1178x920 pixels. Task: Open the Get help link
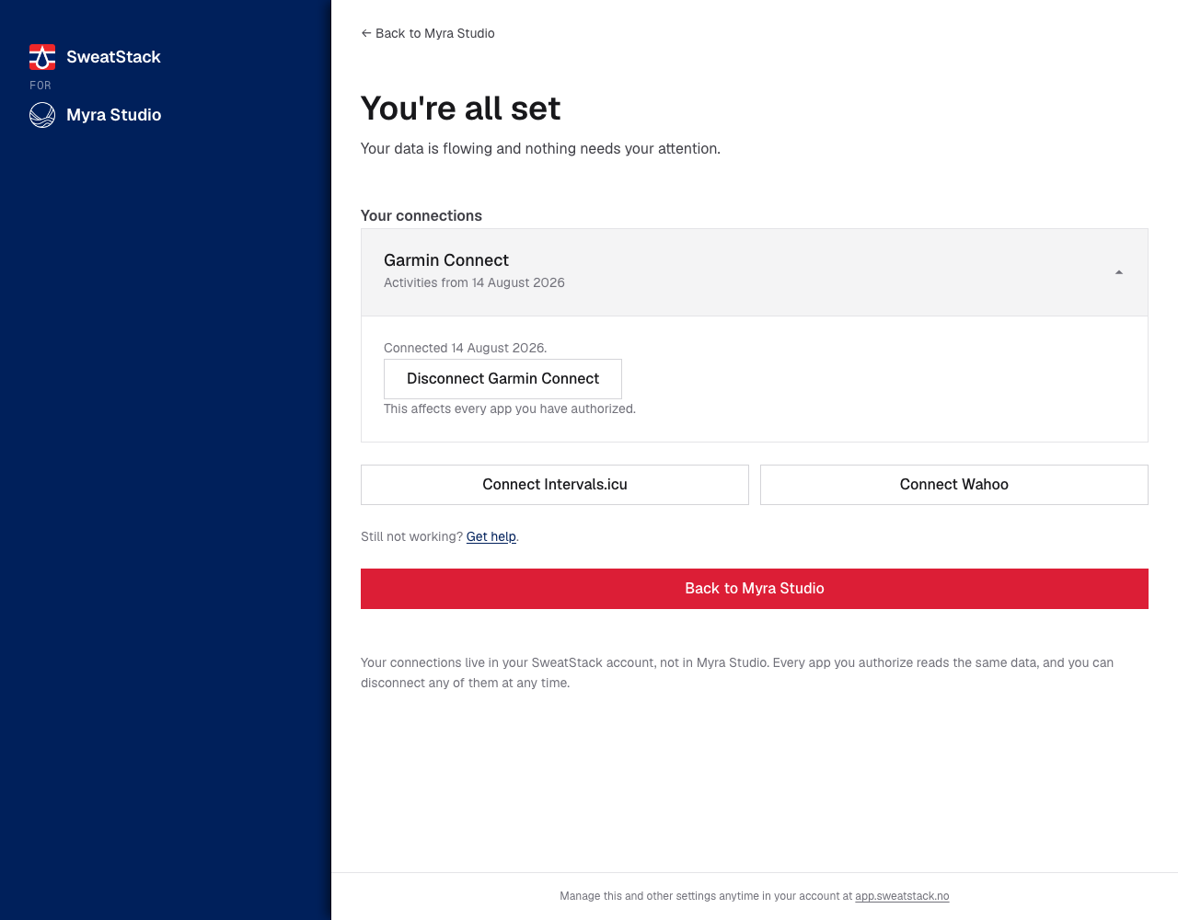491,536
